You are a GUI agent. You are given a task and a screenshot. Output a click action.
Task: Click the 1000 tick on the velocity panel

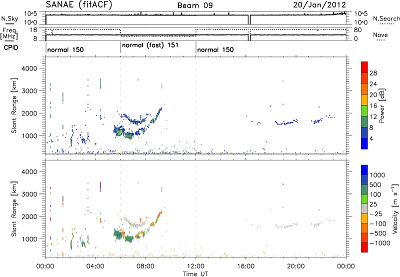tap(29, 239)
